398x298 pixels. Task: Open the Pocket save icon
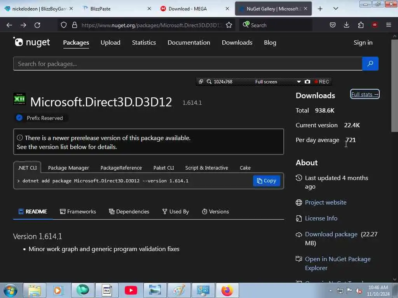(x=333, y=25)
